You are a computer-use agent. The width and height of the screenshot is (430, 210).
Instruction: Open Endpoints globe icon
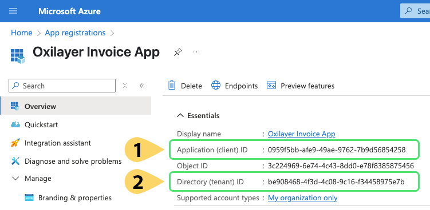click(215, 86)
